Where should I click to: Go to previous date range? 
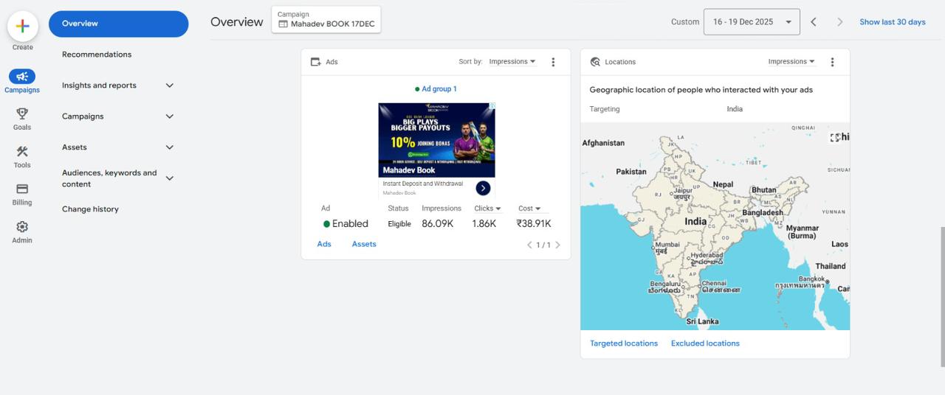pyautogui.click(x=814, y=22)
